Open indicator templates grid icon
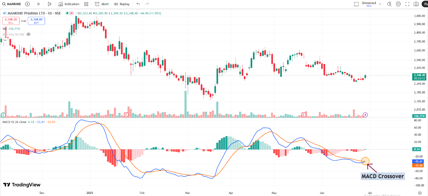 [86, 4]
